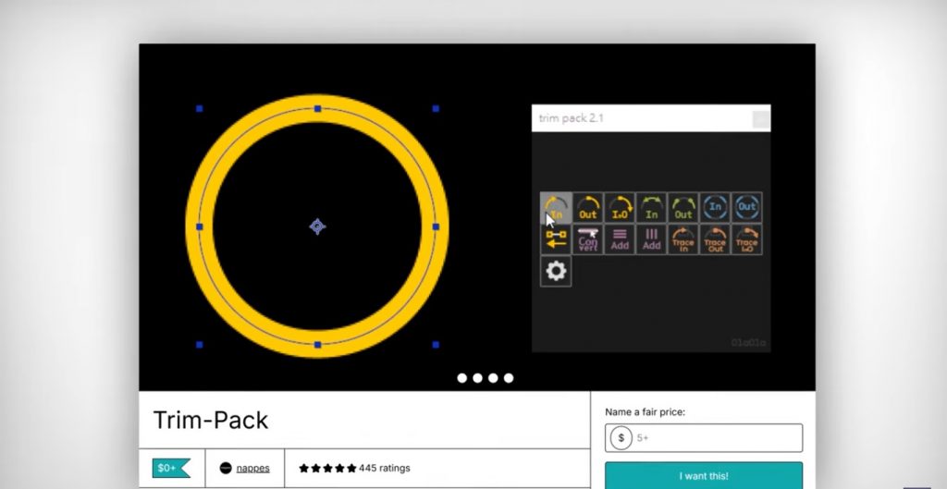Go to the third preview carousel dot
This screenshot has width=947, height=489.
coord(493,378)
